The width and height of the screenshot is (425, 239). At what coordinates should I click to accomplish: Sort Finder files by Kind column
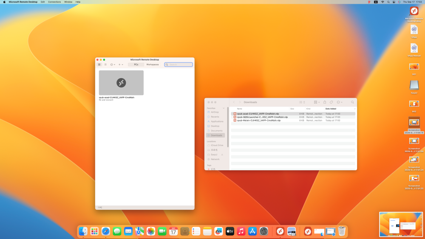[308, 109]
